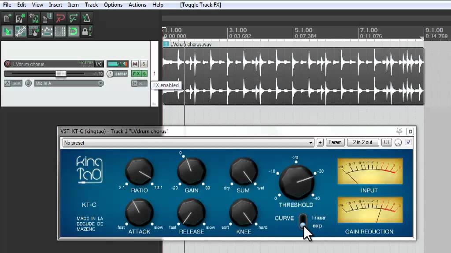451x253 pixels.
Task: Open the File menu
Action: click(x=7, y=4)
